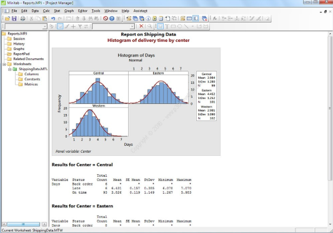This screenshot has height=233, width=333.
Task: Open the first empty combo box dropdown
Action: [44, 26]
